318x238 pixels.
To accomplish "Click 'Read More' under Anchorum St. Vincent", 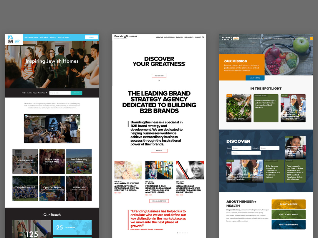I will tap(118, 193).
